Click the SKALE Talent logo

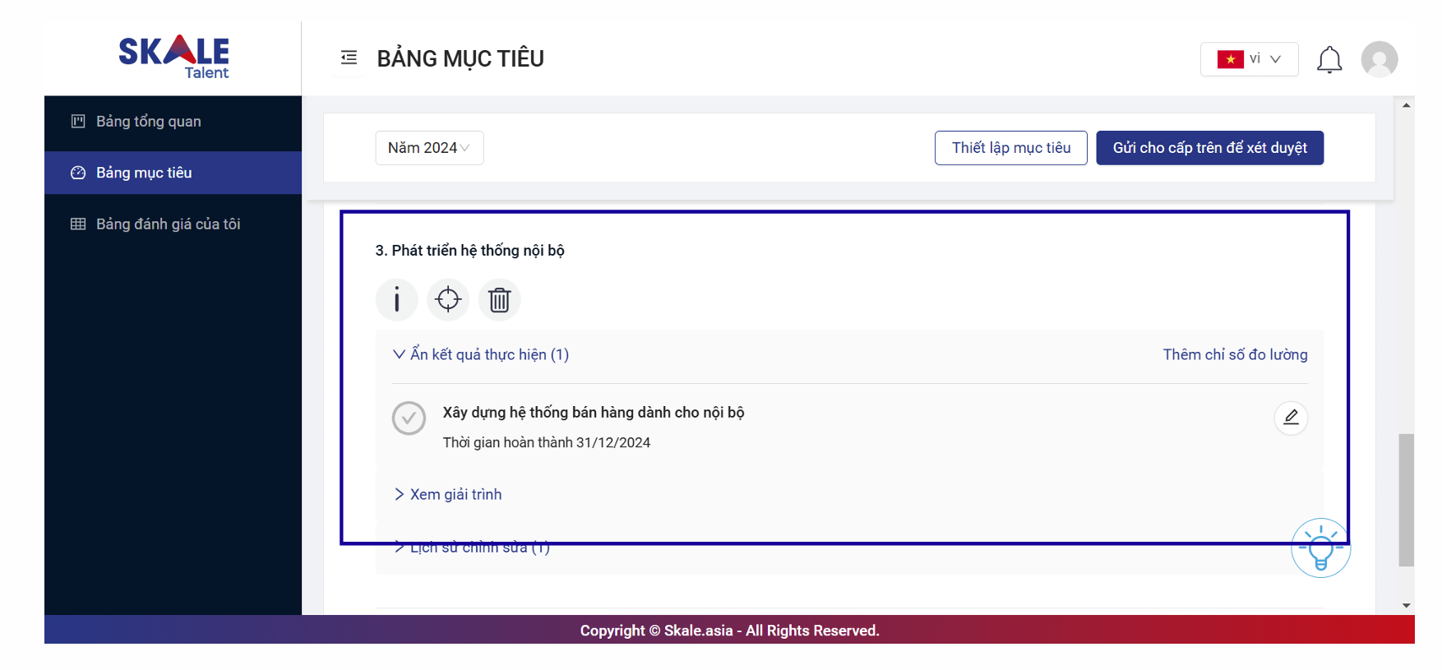[173, 57]
